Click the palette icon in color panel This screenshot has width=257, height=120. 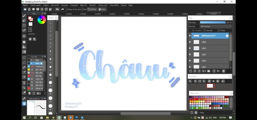pyautogui.click(x=30, y=39)
